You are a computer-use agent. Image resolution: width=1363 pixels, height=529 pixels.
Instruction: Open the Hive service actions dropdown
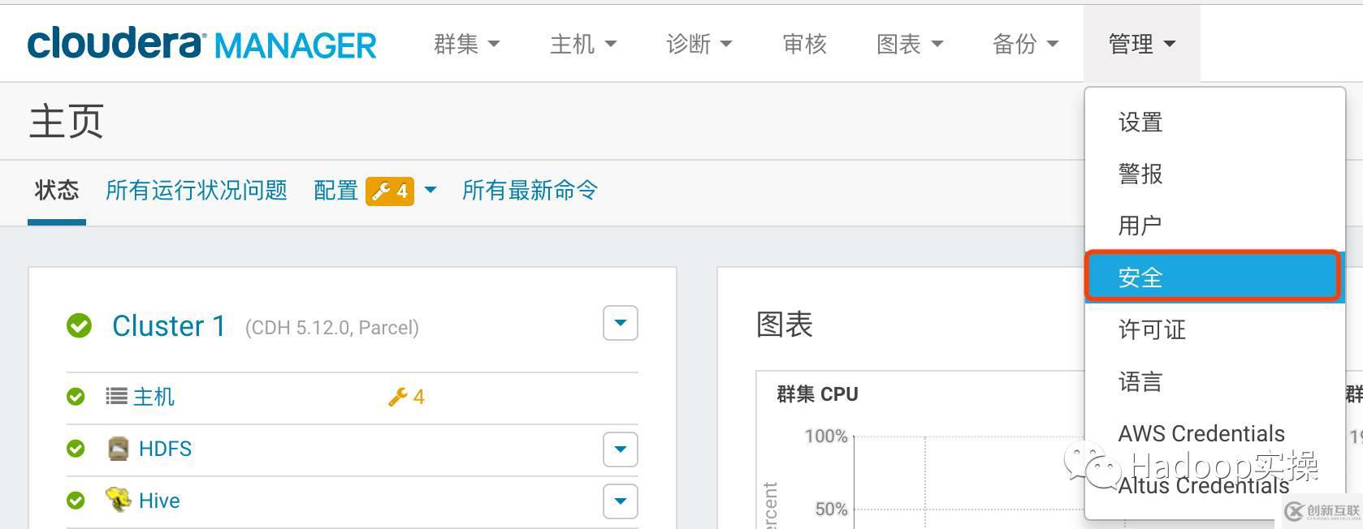pos(621,501)
